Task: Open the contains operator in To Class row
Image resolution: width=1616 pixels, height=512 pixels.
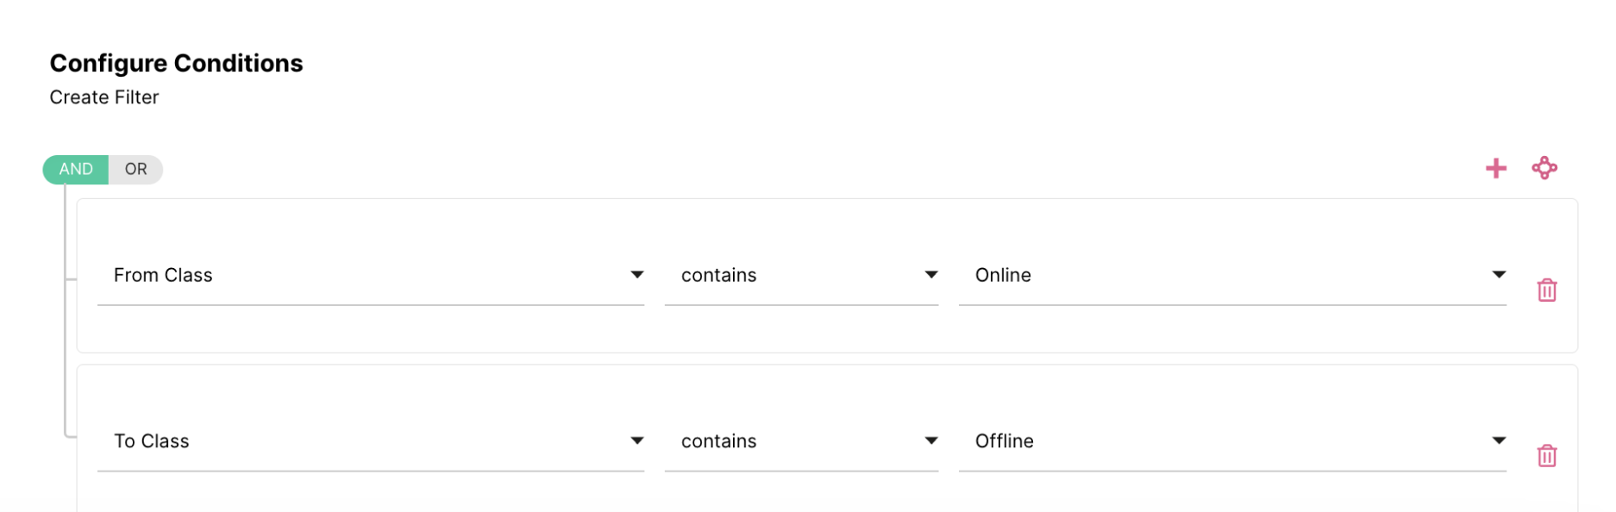Action: [x=793, y=441]
